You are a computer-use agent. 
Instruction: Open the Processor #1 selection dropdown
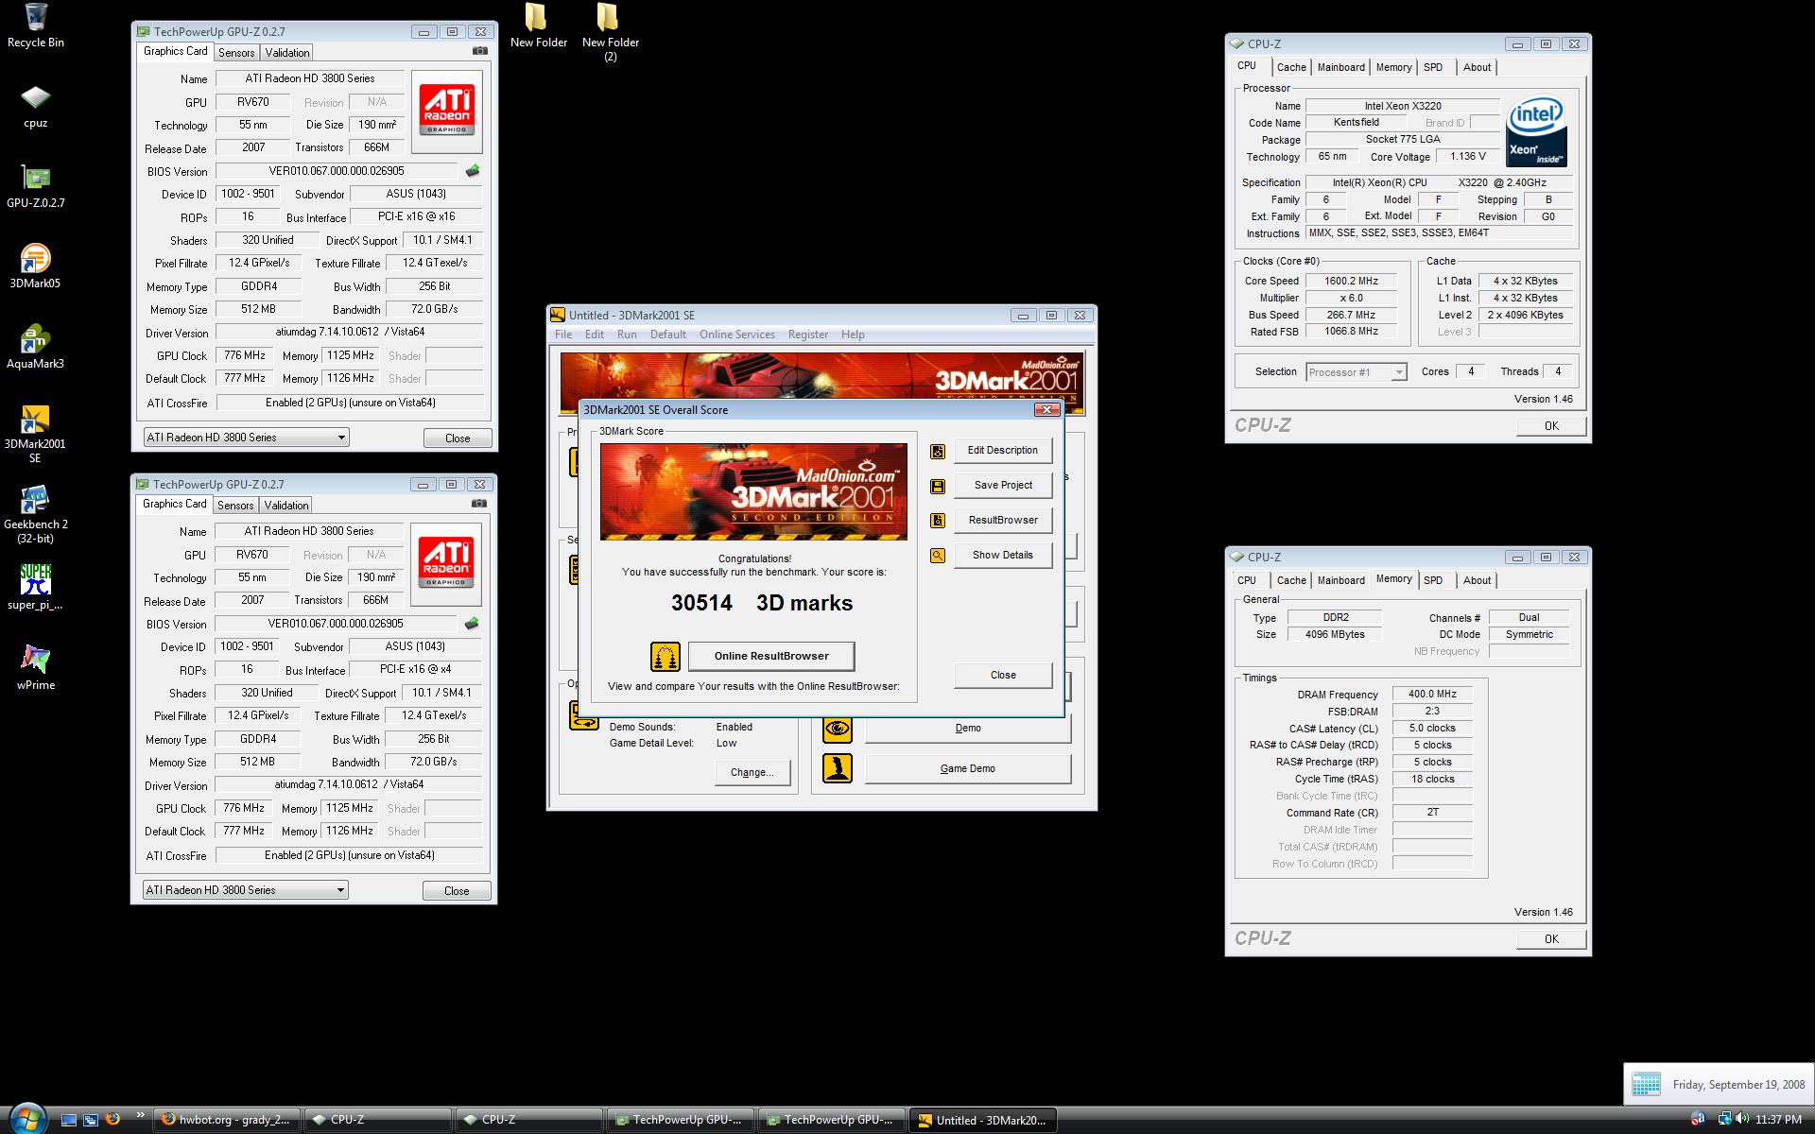tap(1357, 372)
